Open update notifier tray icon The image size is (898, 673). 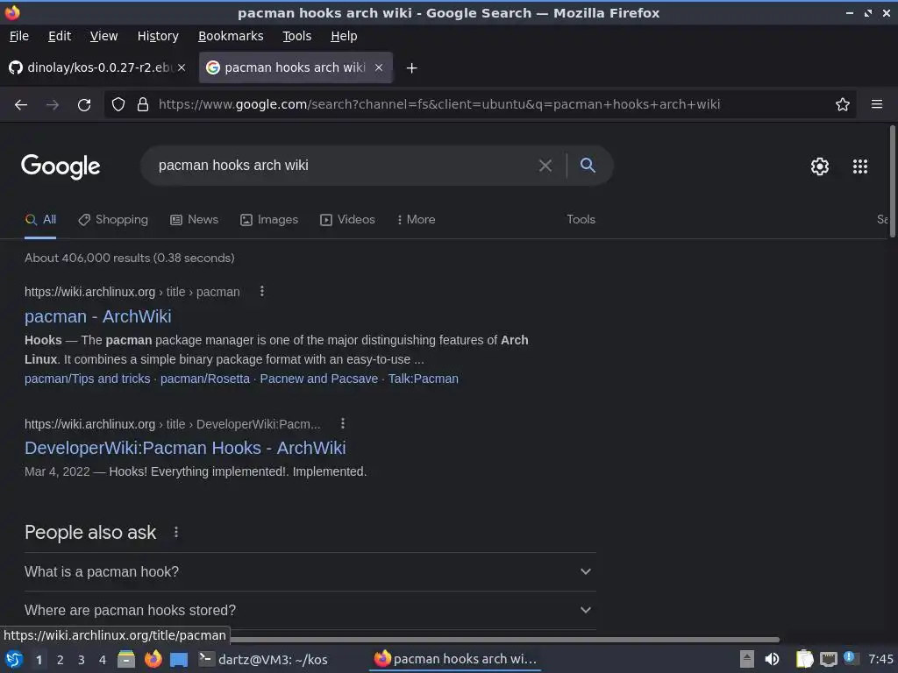[850, 658]
